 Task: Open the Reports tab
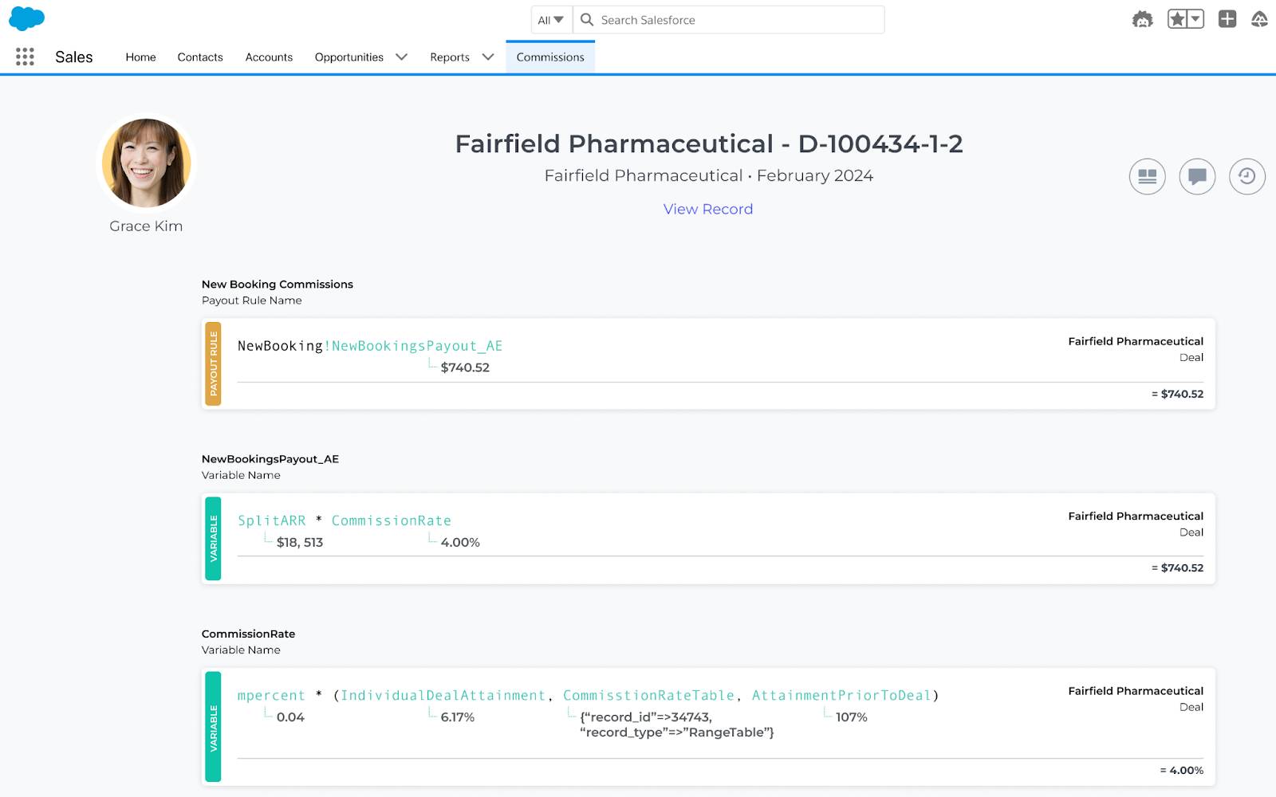click(x=450, y=57)
